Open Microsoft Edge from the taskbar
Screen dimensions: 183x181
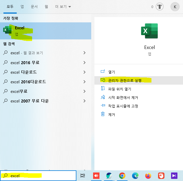[x=135, y=176]
